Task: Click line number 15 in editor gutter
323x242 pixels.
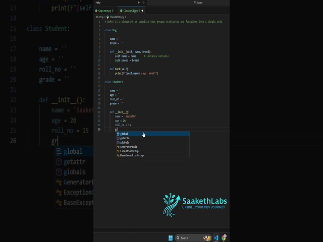Action: (x=99, y=82)
